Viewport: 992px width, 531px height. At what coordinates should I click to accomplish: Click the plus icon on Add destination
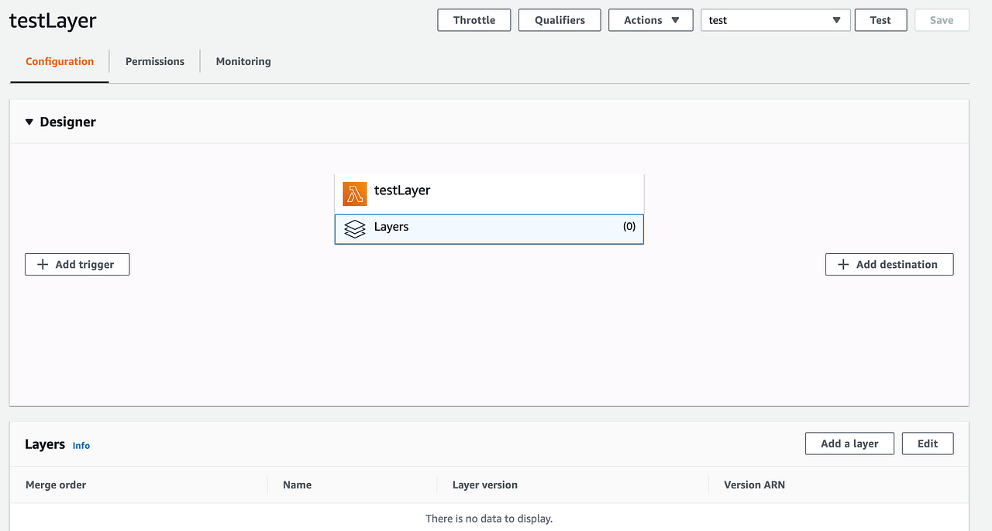tap(842, 264)
